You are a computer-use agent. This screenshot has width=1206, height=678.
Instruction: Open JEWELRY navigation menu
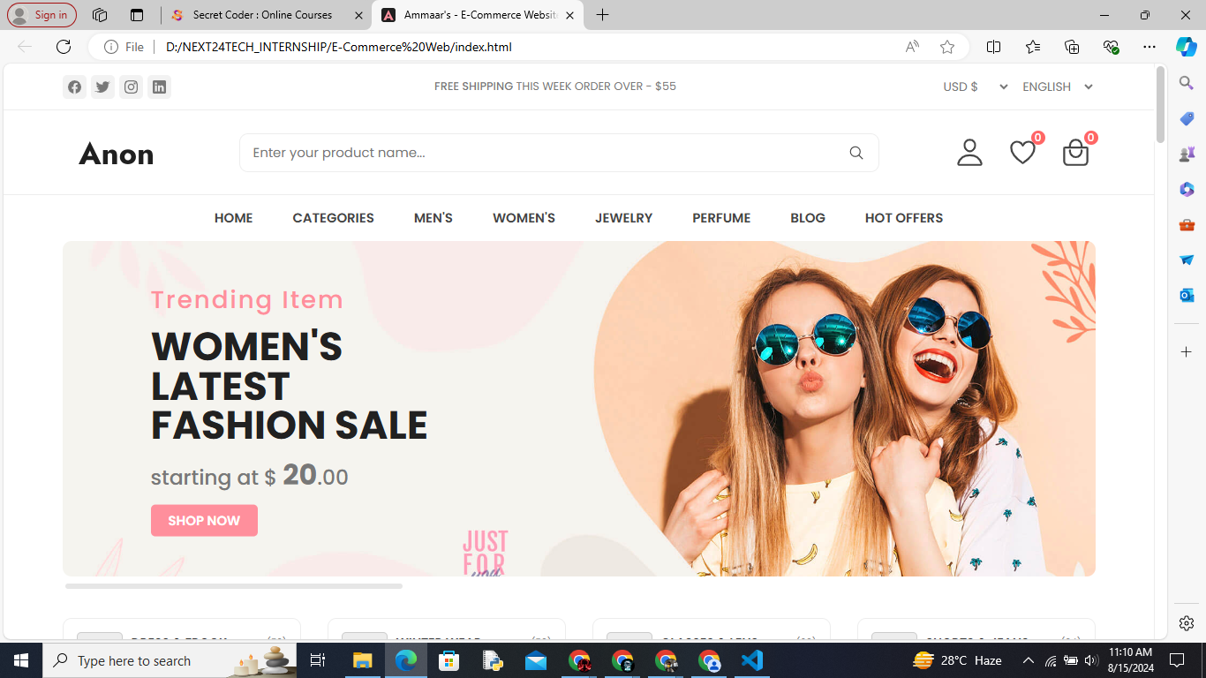click(623, 218)
